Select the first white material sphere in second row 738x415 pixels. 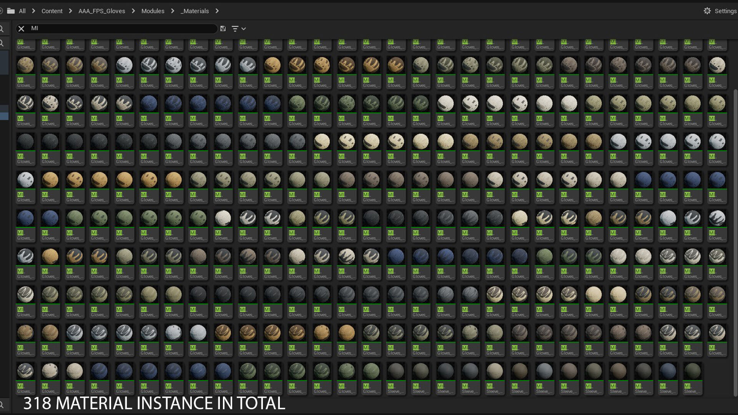point(124,65)
